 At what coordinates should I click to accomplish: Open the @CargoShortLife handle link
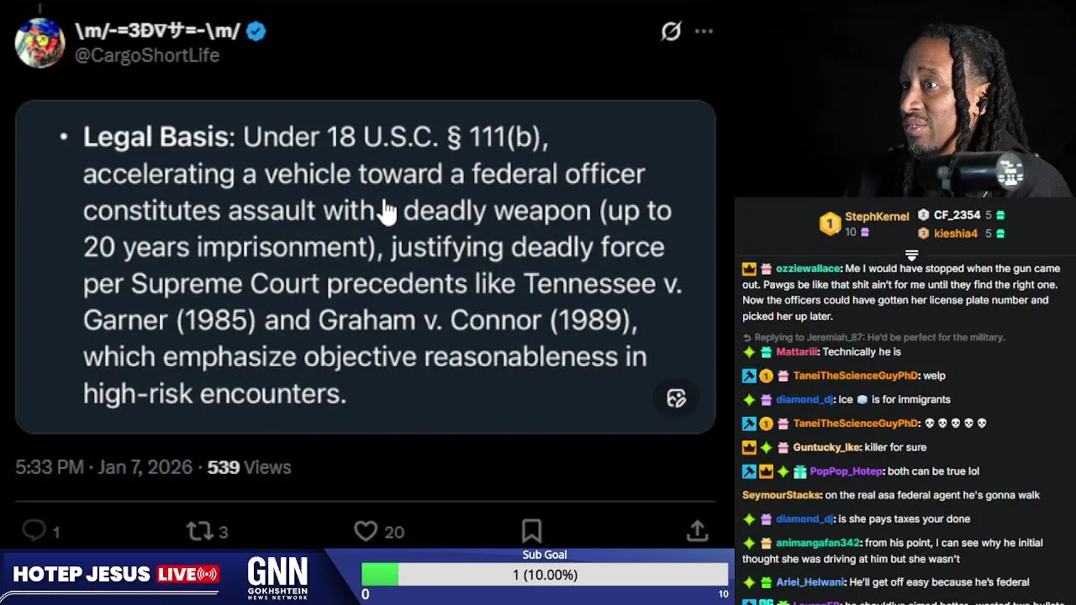point(147,55)
